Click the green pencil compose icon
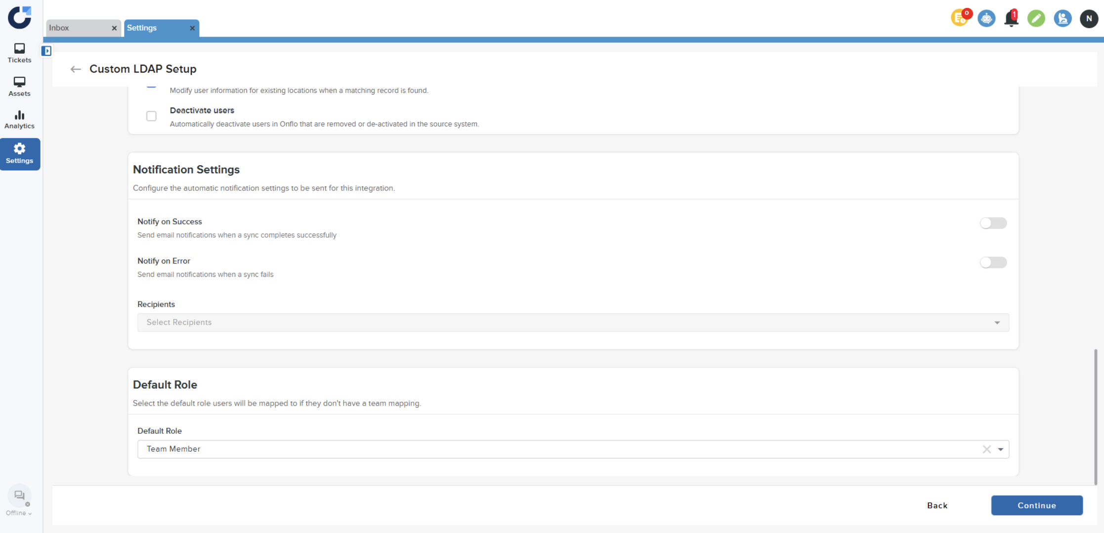 pyautogui.click(x=1036, y=19)
